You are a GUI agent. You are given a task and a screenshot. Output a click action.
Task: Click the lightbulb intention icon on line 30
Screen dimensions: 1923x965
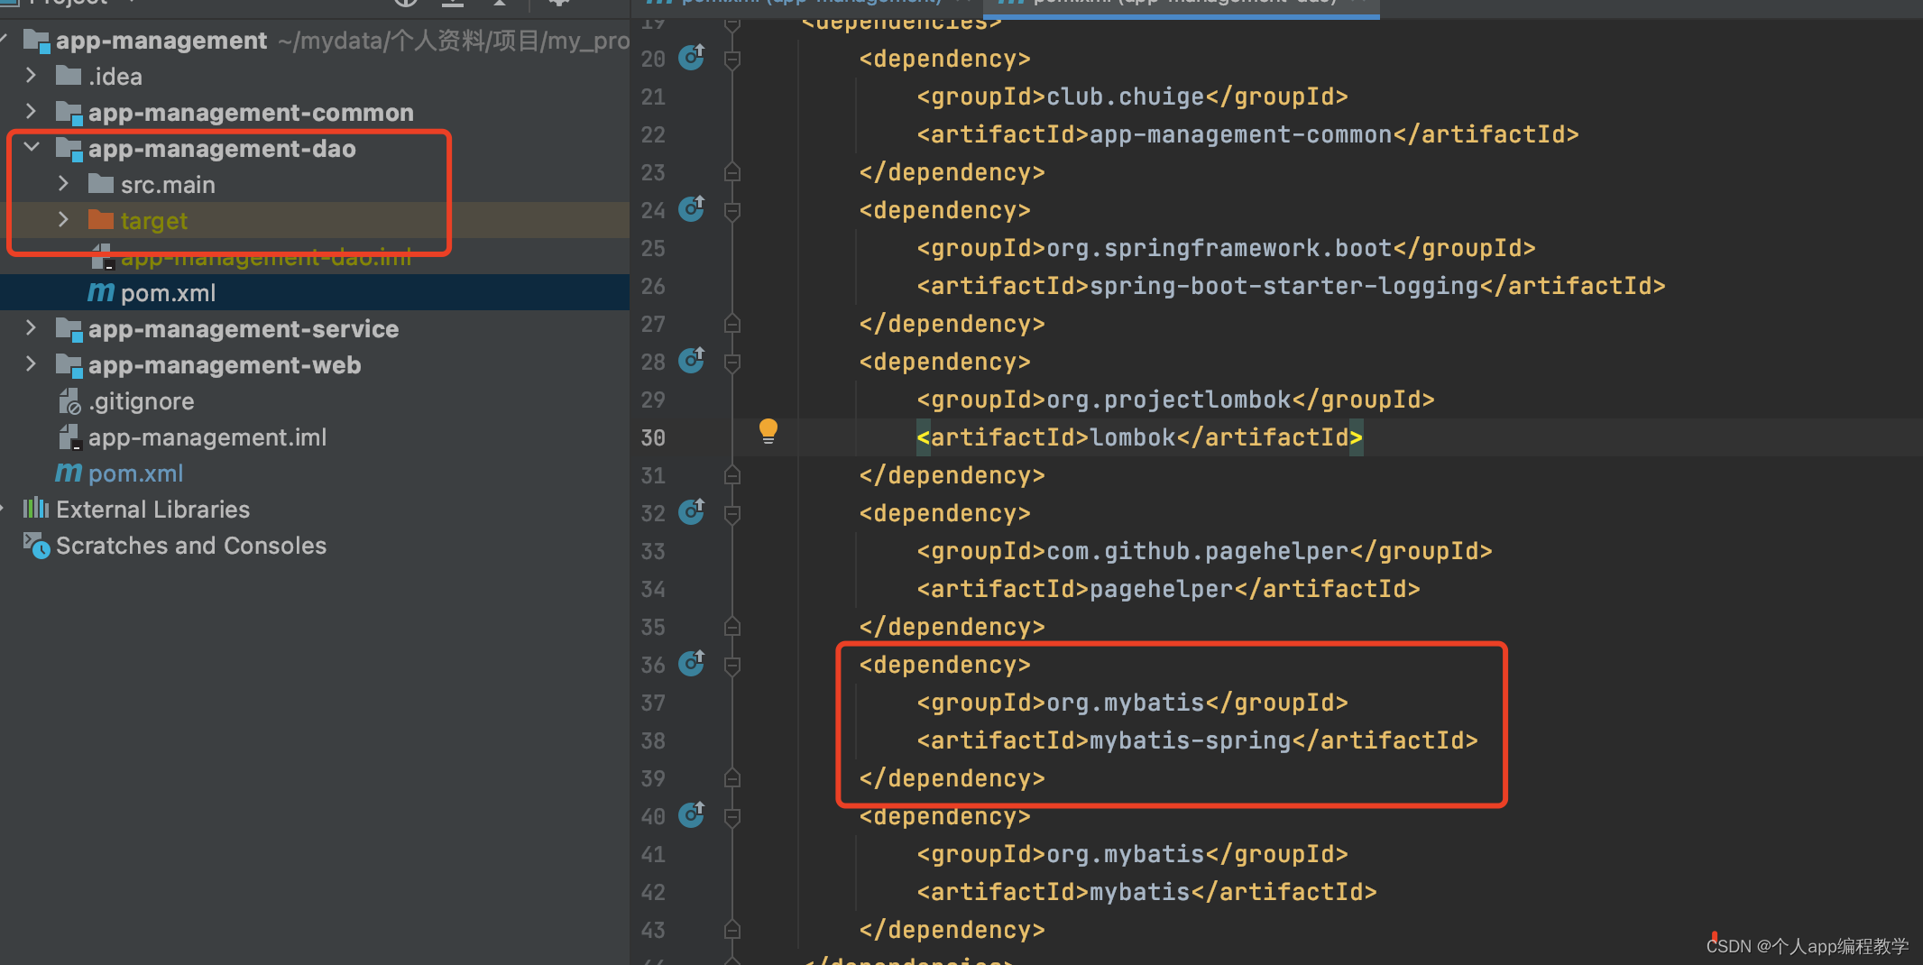pos(768,431)
